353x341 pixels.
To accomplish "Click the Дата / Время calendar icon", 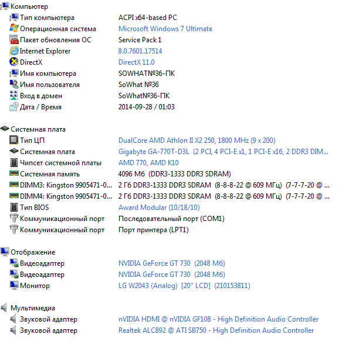I will point(13,106).
